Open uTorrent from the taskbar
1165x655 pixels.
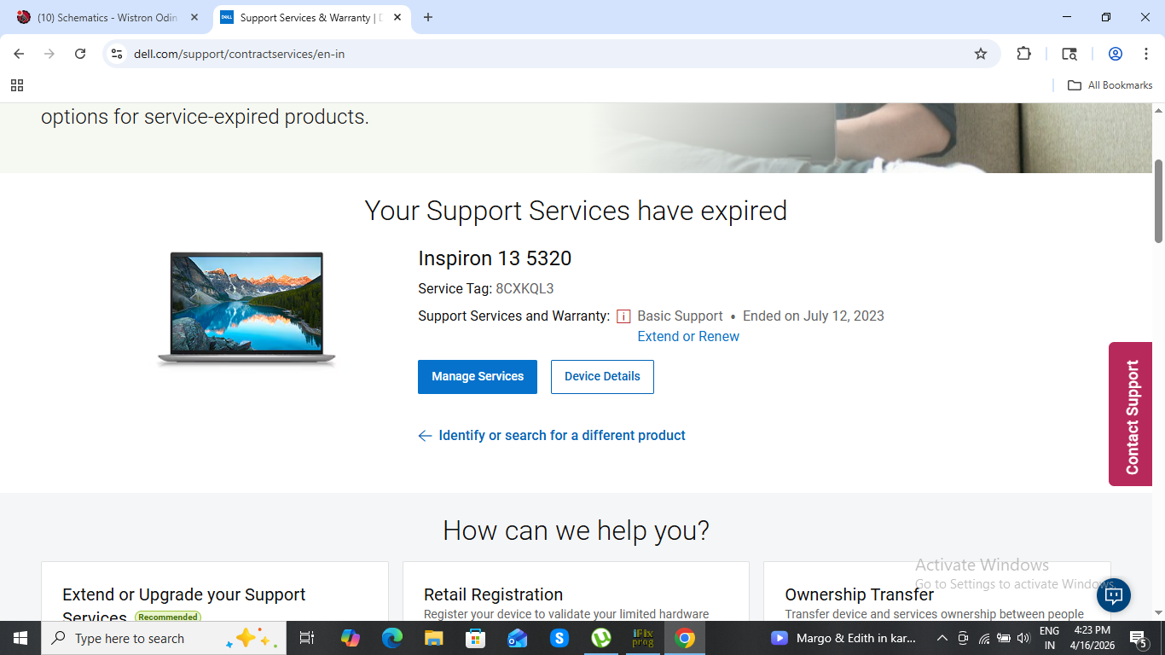pos(600,638)
